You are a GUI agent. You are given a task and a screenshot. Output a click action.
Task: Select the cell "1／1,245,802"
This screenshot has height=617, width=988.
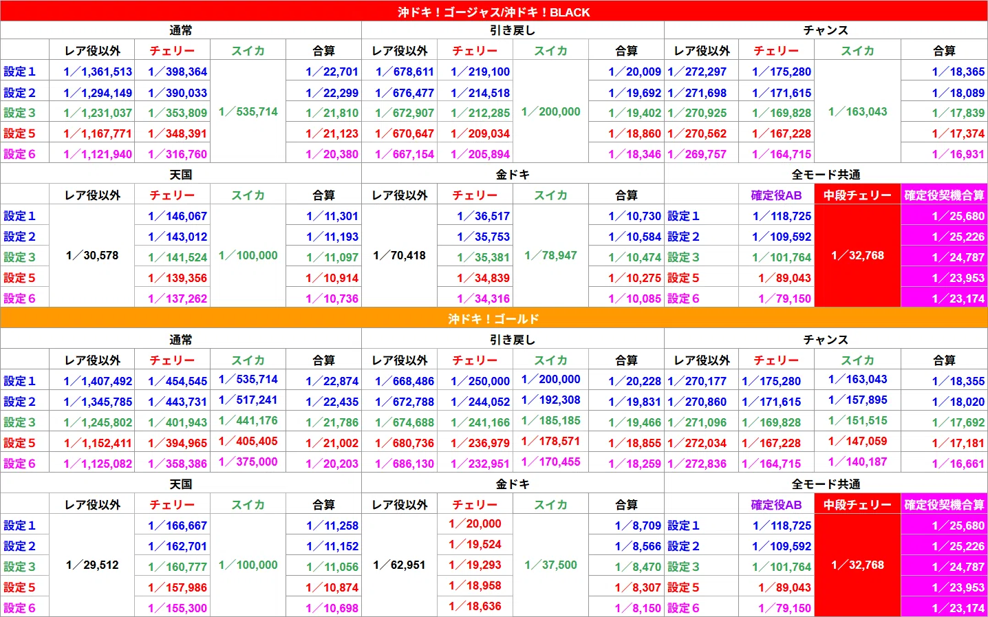point(92,422)
